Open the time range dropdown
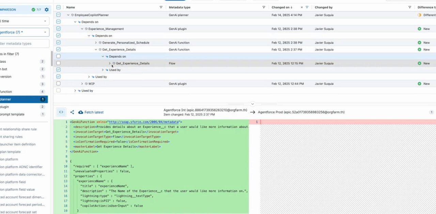The width and height of the screenshot is (436, 214). (x=24, y=21)
